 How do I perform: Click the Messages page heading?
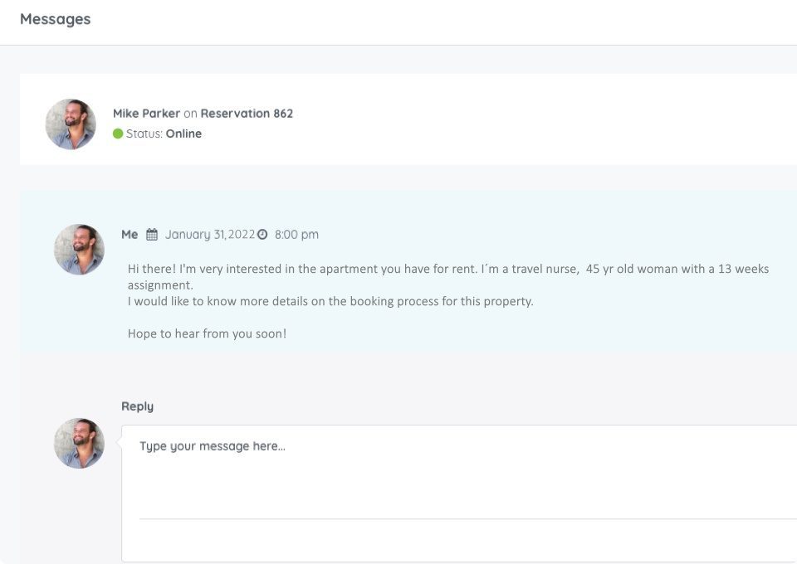(56, 19)
